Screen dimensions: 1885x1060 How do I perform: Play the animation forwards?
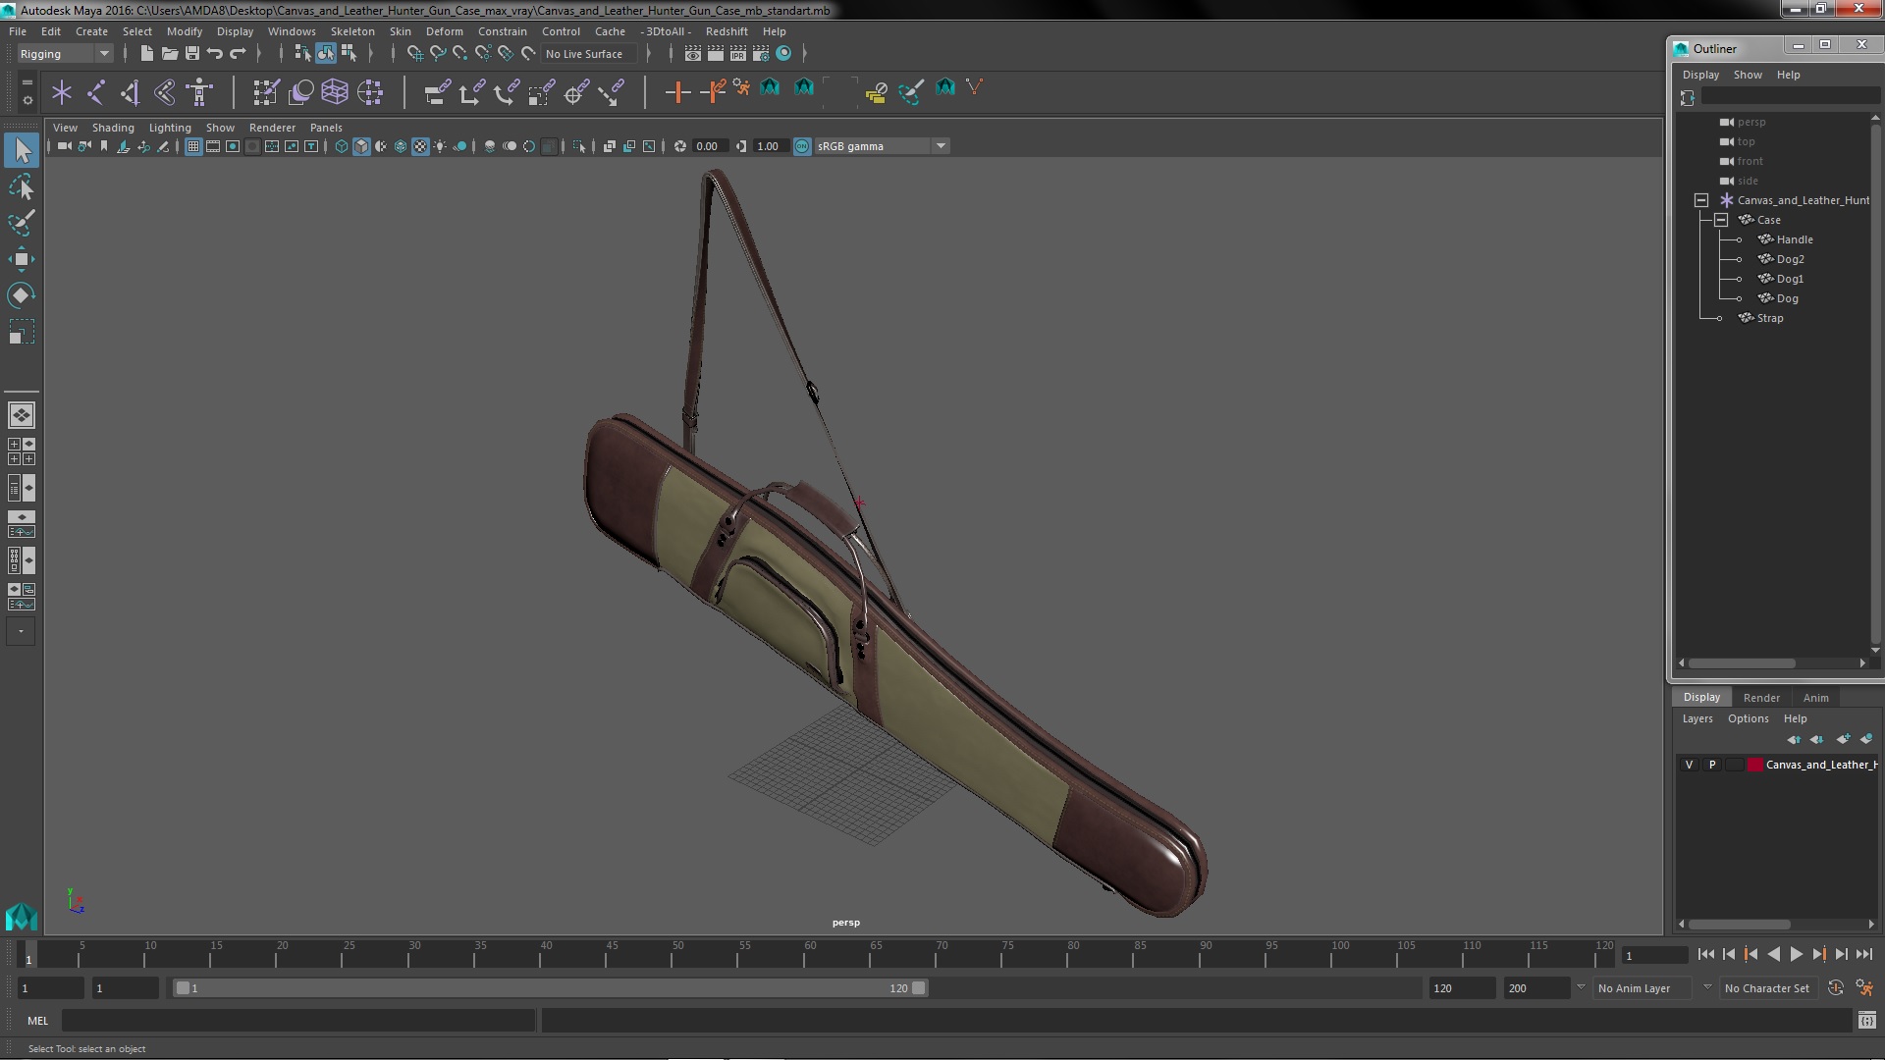(1796, 954)
